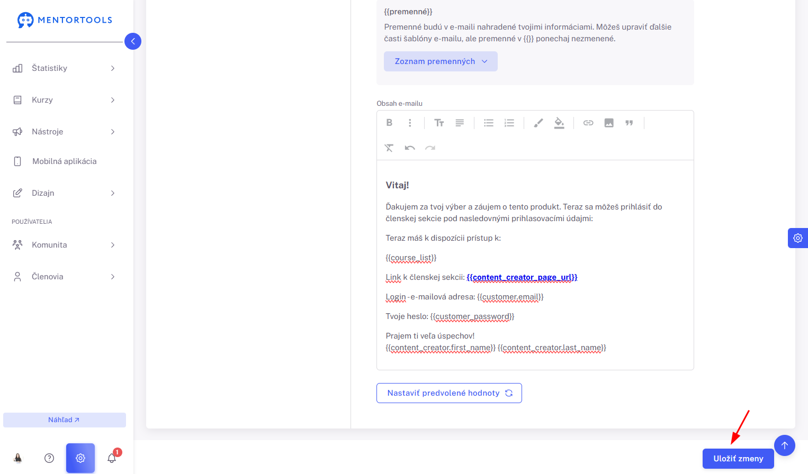
Task: Pick the text color brush tool
Action: [538, 123]
